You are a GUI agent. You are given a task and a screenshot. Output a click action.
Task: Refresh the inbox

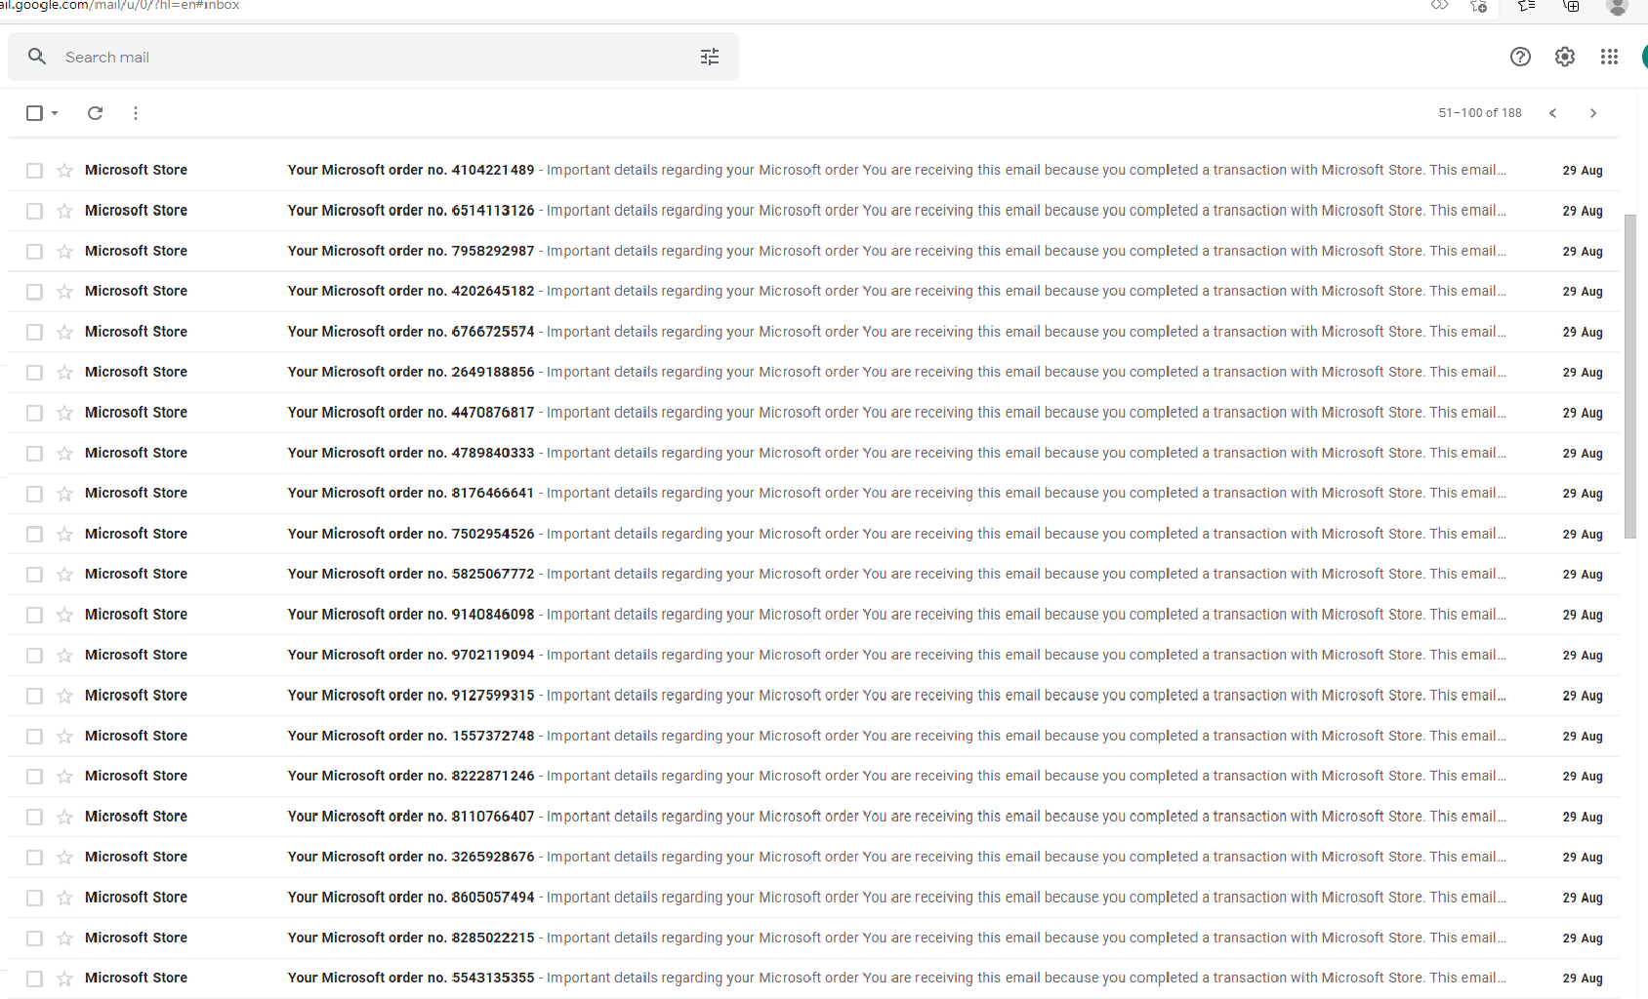click(95, 113)
